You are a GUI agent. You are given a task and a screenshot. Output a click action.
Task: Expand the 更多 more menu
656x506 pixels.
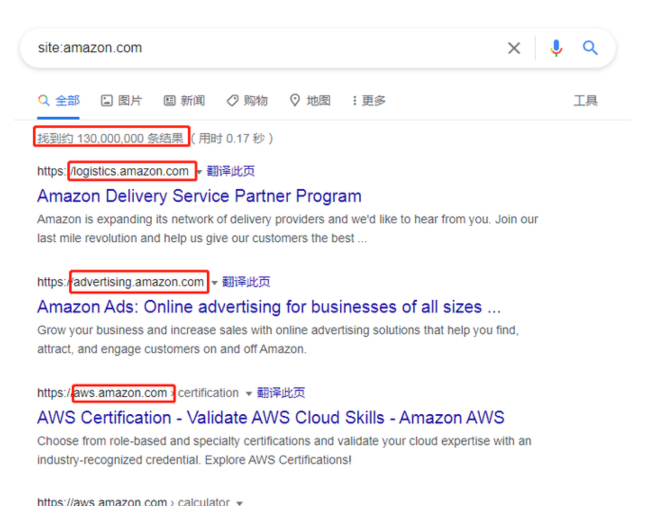pyautogui.click(x=369, y=100)
